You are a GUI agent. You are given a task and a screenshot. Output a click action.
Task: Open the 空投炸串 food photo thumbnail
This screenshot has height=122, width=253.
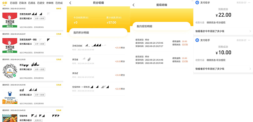tap(10, 118)
